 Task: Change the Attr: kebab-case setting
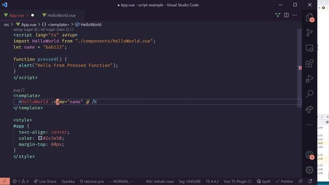pyautogui.click(x=160, y=181)
